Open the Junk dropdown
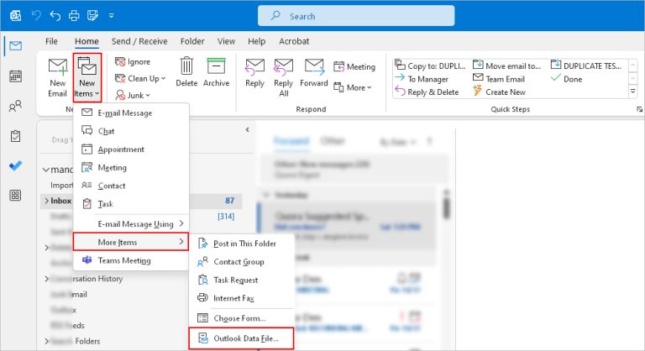This screenshot has height=351, width=645. click(133, 95)
